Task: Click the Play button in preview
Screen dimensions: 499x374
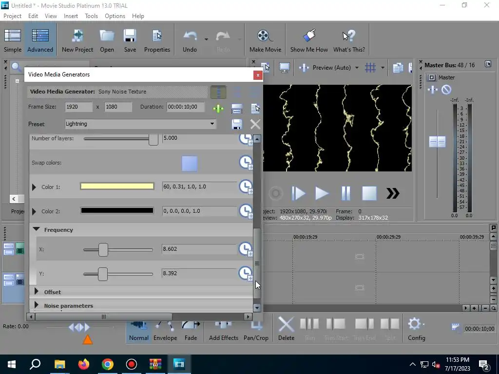Action: click(322, 193)
